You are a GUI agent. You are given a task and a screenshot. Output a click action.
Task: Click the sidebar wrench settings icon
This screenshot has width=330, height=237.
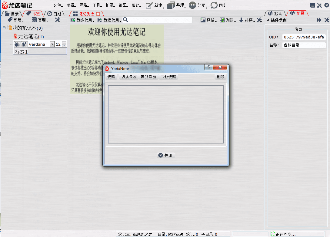(58, 20)
